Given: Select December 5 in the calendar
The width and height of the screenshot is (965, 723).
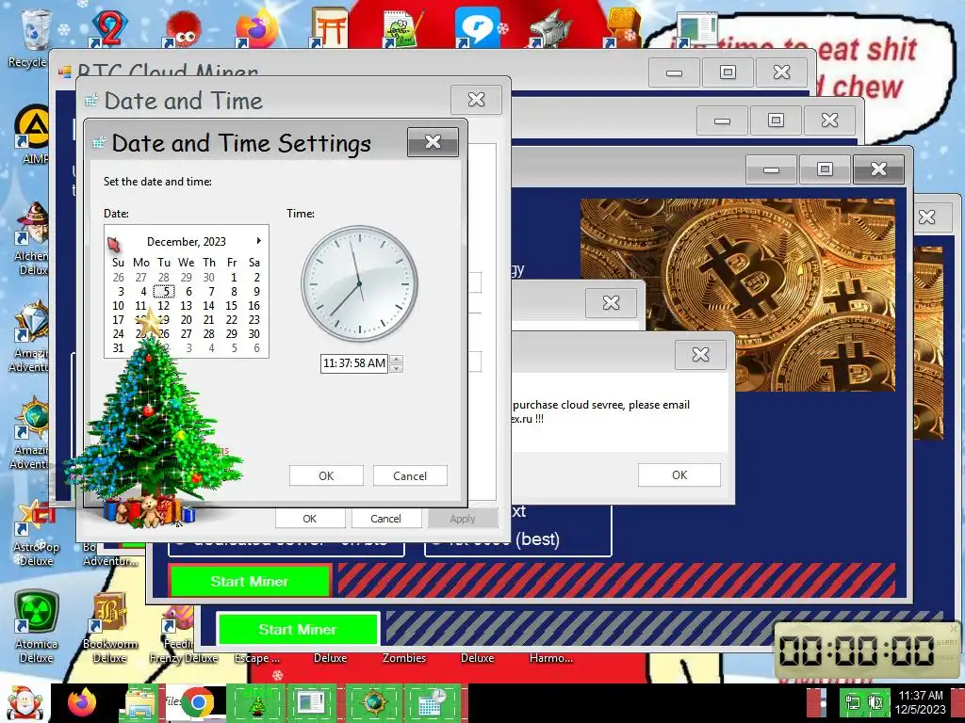Looking at the screenshot, I should pyautogui.click(x=164, y=292).
